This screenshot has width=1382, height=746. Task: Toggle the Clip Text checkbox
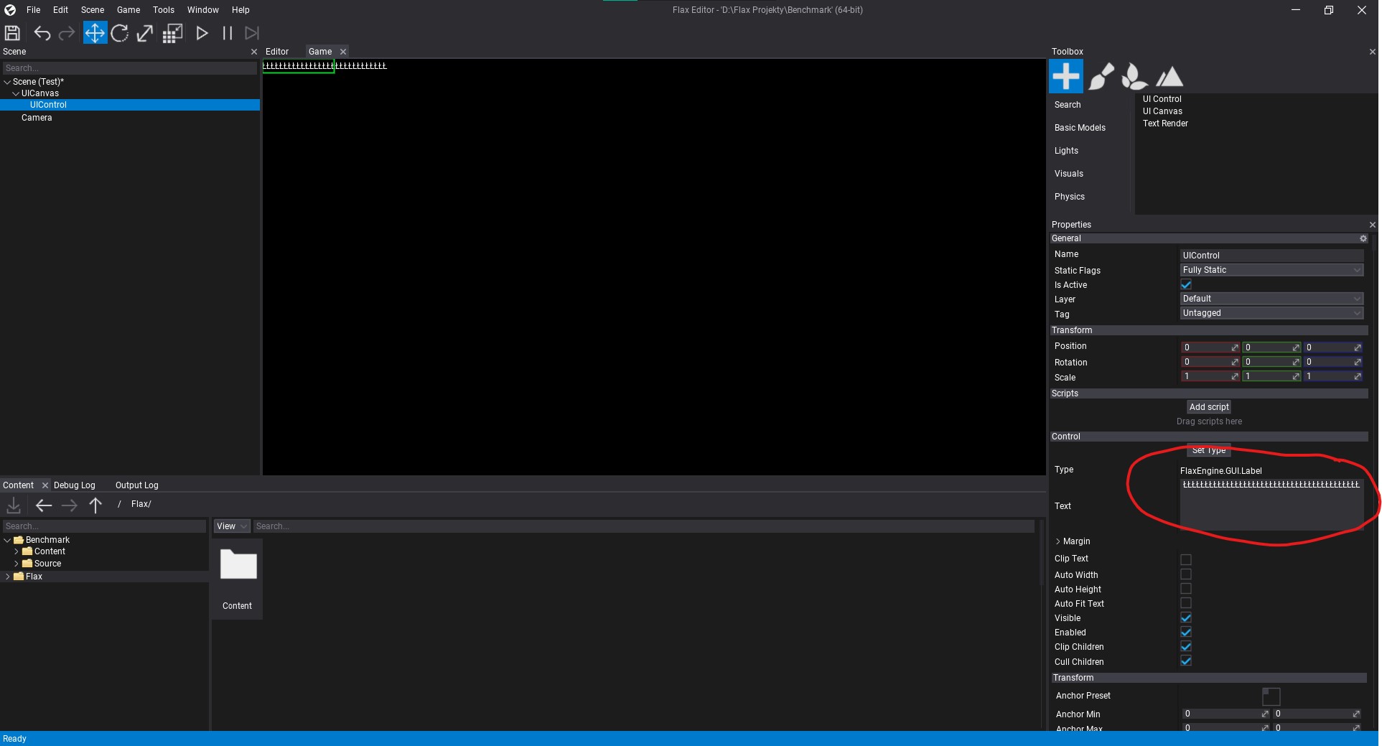pyautogui.click(x=1185, y=559)
